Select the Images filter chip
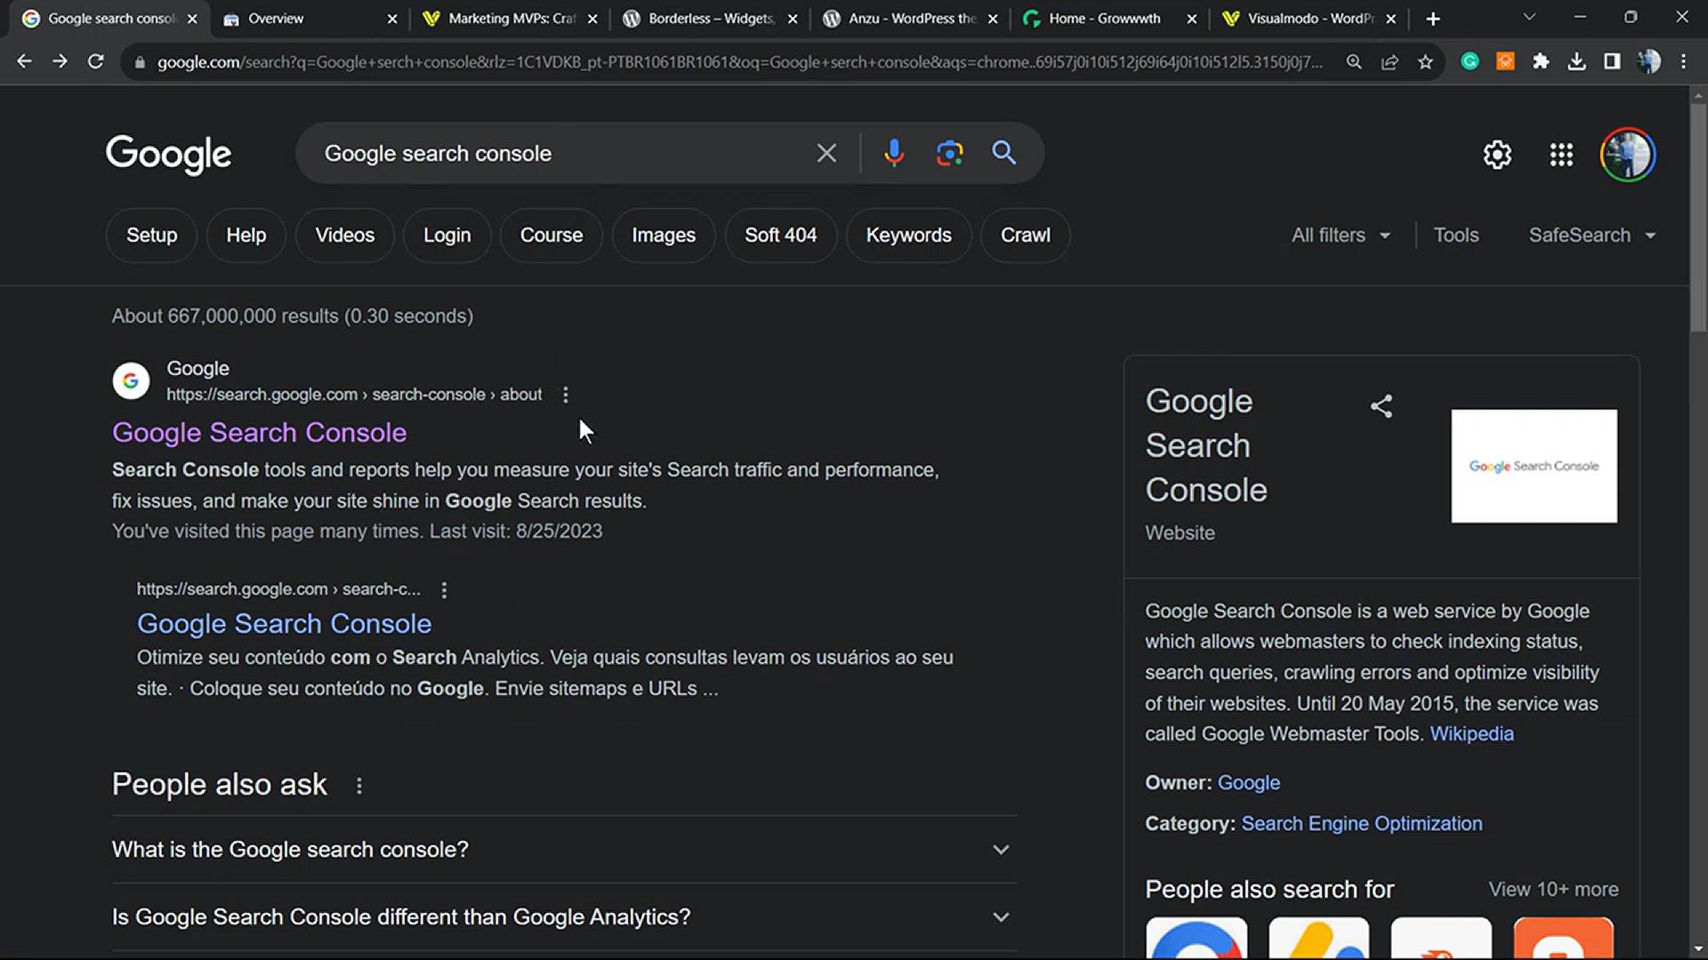 coord(664,236)
